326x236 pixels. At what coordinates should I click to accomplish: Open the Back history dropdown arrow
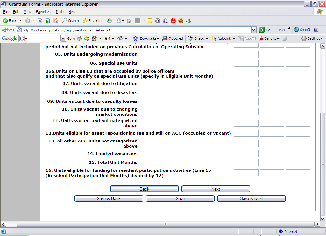pos(20,21)
